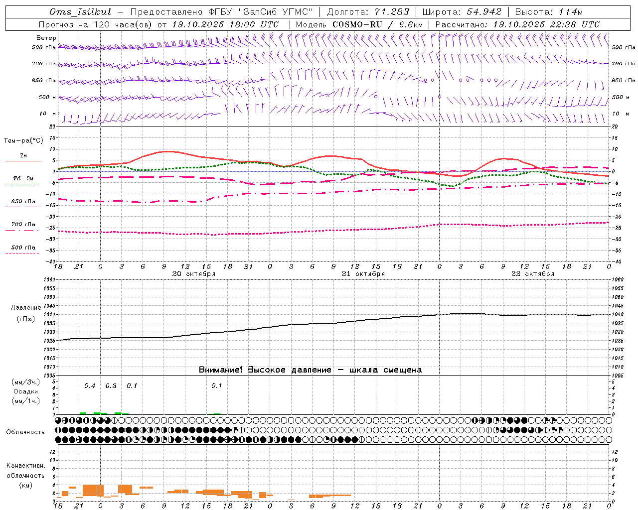Select the "Тем-ра(°C)" temperature label
638x510 pixels.
tap(23, 141)
